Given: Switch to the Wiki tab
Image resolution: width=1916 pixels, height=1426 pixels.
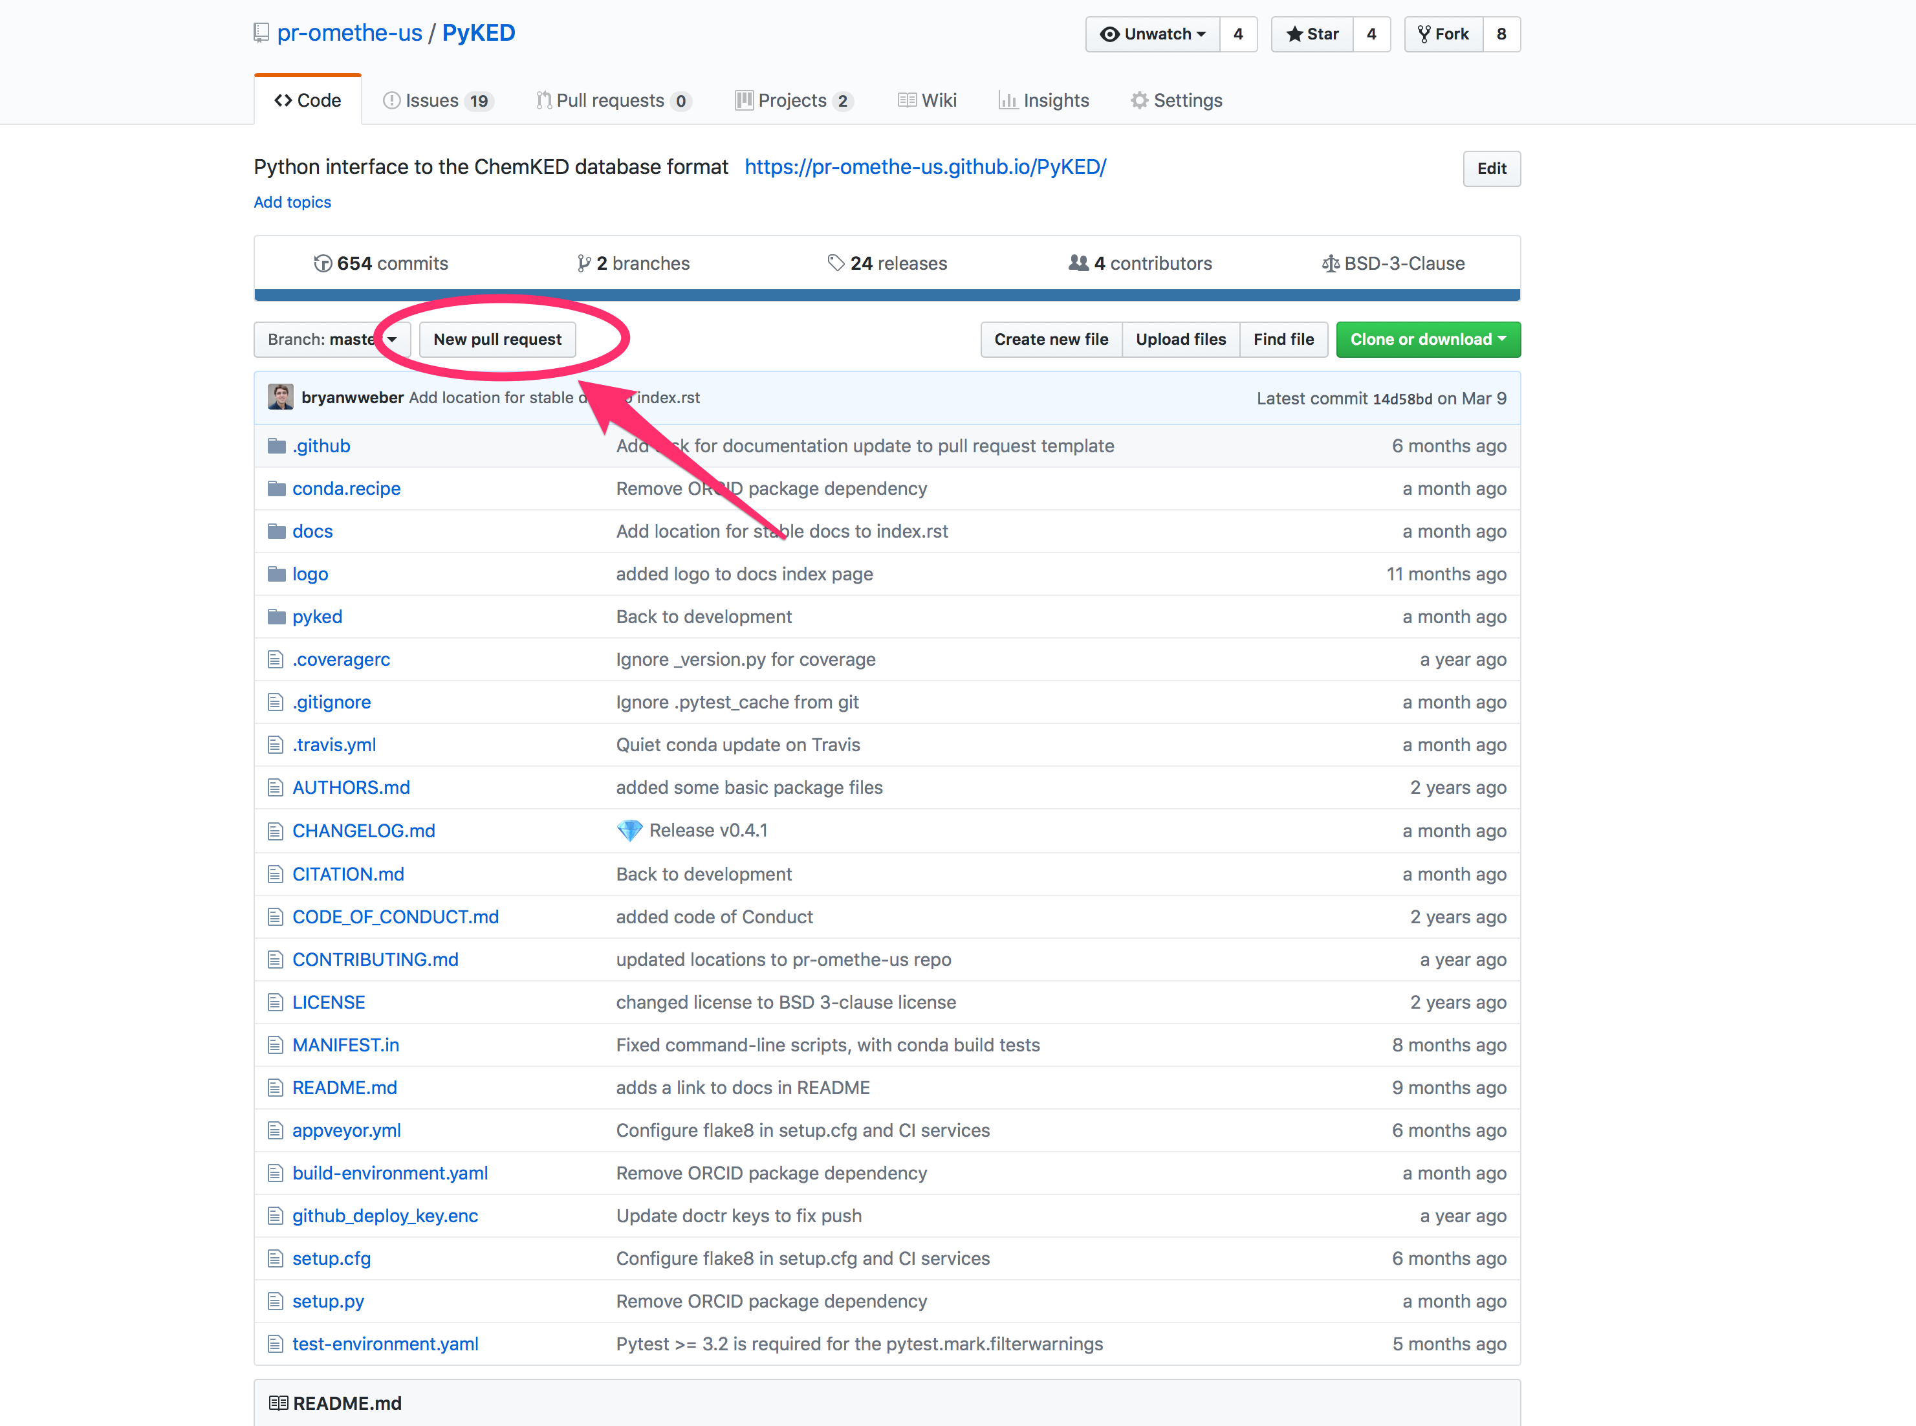Looking at the screenshot, I should coord(927,100).
